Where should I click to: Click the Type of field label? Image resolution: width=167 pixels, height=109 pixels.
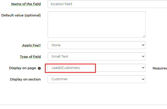tap(30, 57)
